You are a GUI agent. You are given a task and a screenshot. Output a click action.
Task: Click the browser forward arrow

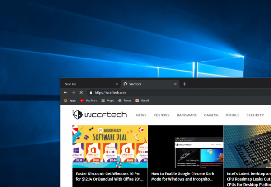click(73, 92)
